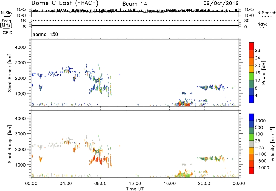The width and height of the screenshot is (276, 191).
Task: Click the "Beam 14" label
Action: pos(135,4)
